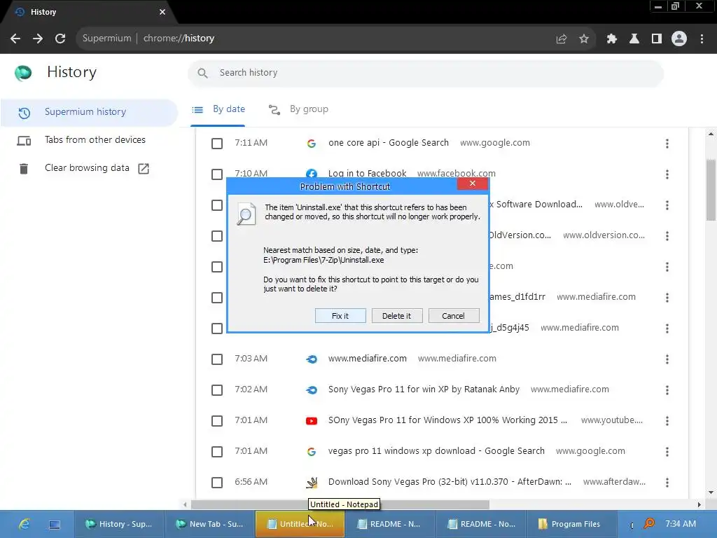The image size is (717, 538).
Task: Check the 7:11 AM one core api entry
Action: point(217,144)
